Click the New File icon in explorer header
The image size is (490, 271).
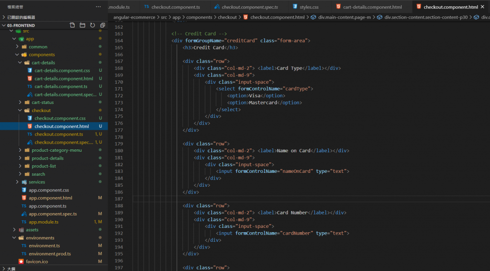click(72, 25)
